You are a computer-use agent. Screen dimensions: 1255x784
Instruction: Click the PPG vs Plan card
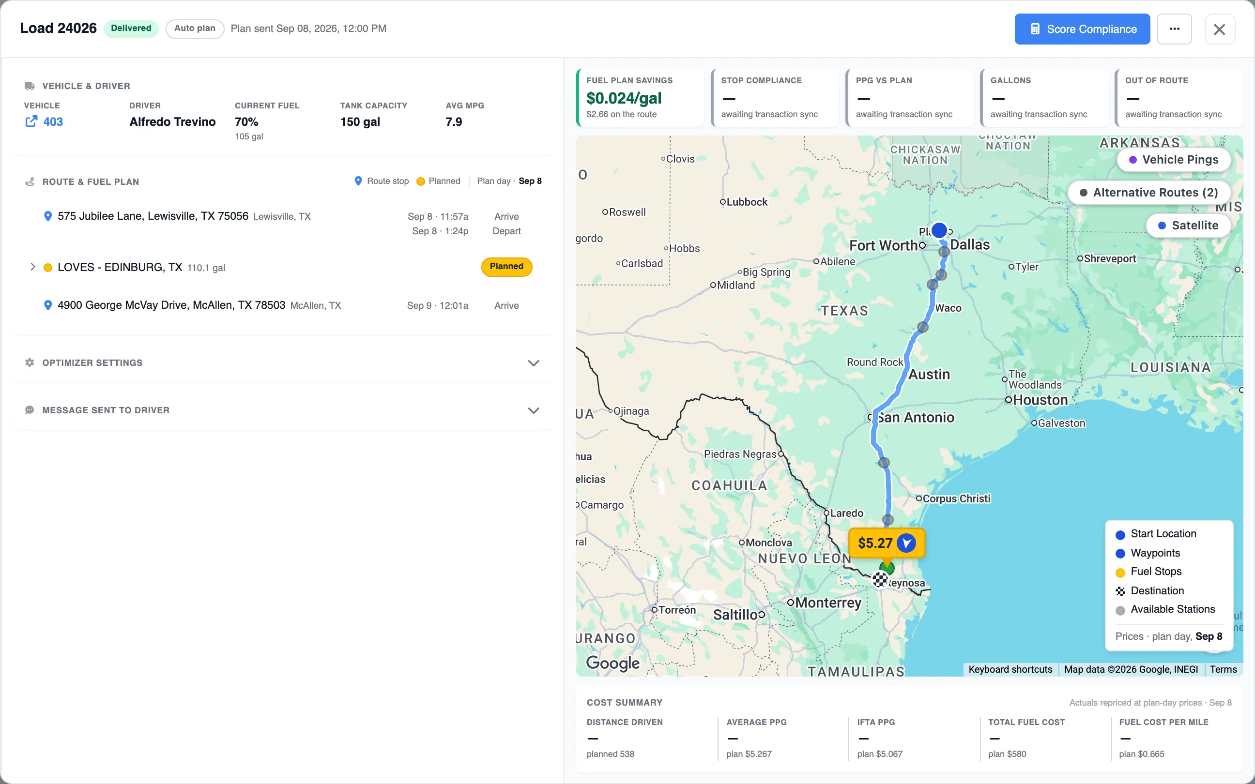909,97
